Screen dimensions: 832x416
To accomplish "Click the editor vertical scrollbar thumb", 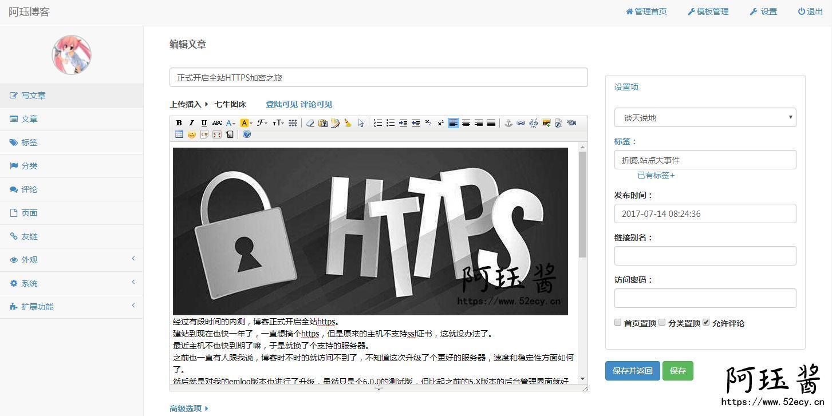I will point(582,204).
